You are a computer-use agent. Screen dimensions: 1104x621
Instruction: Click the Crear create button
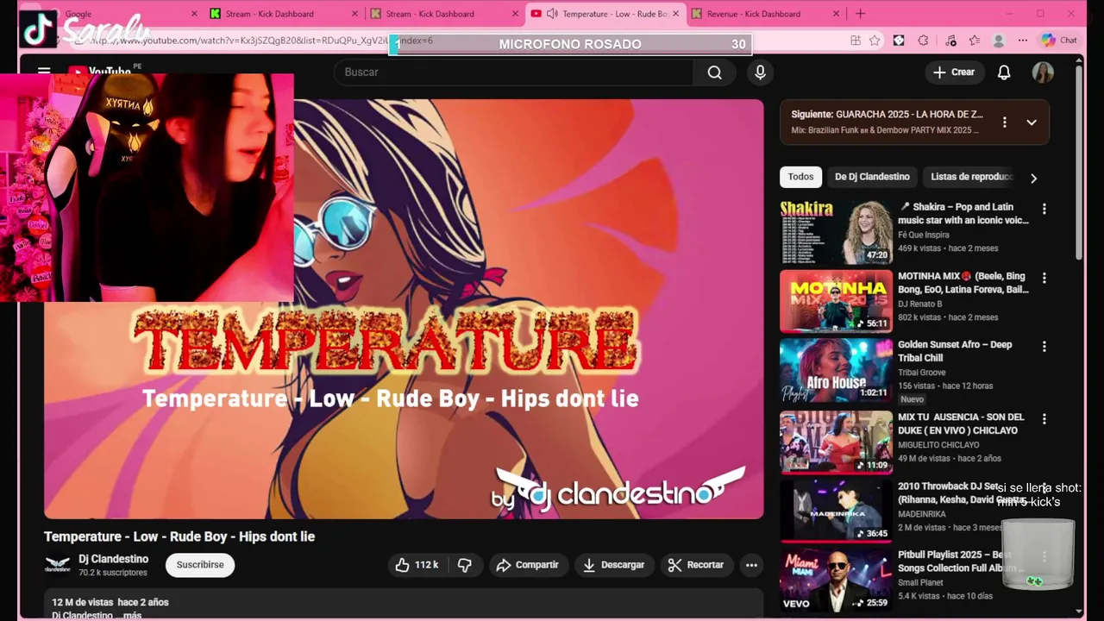coord(954,72)
